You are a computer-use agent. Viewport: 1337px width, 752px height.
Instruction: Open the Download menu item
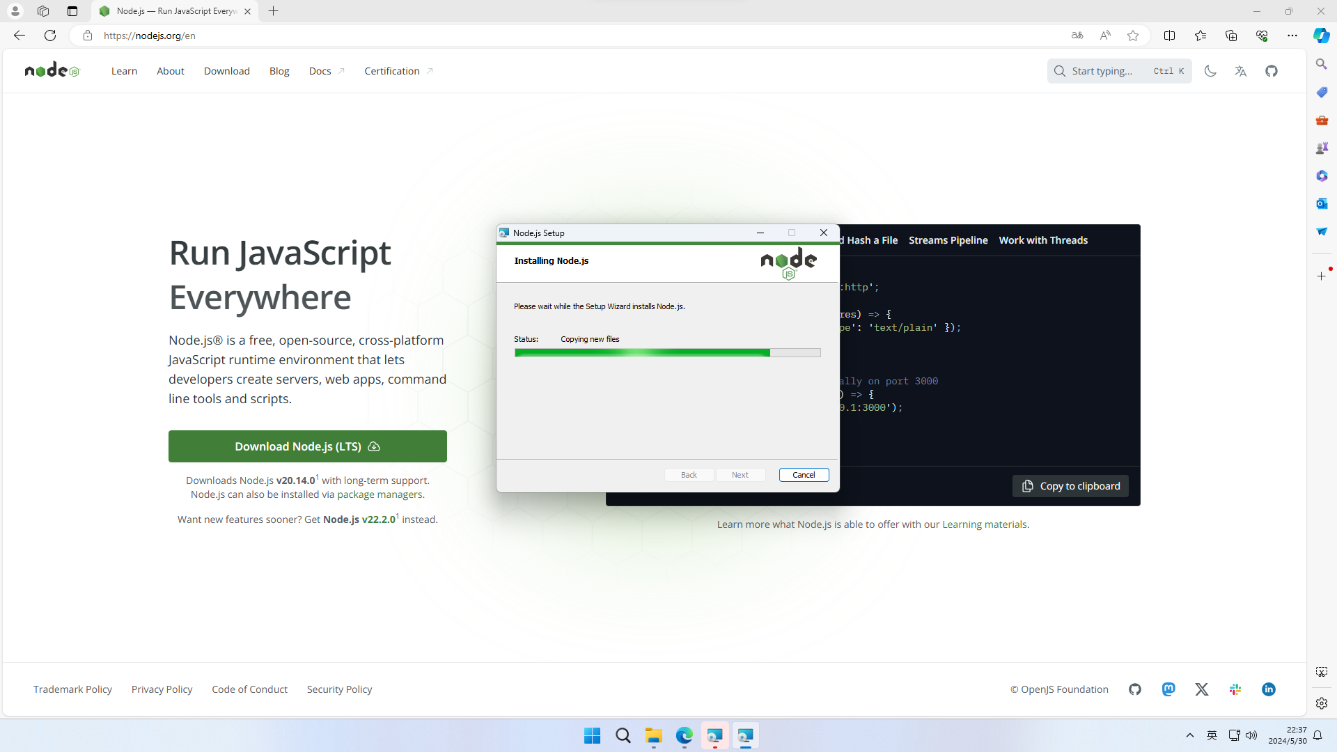click(x=226, y=71)
